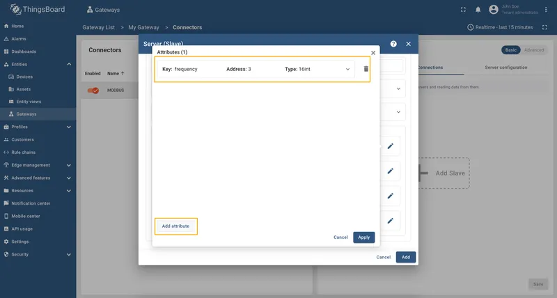Edit fourth values row with pencil icon

coord(390,221)
